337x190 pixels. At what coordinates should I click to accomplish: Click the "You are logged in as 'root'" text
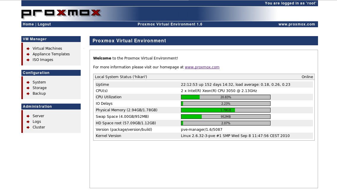(x=291, y=3)
